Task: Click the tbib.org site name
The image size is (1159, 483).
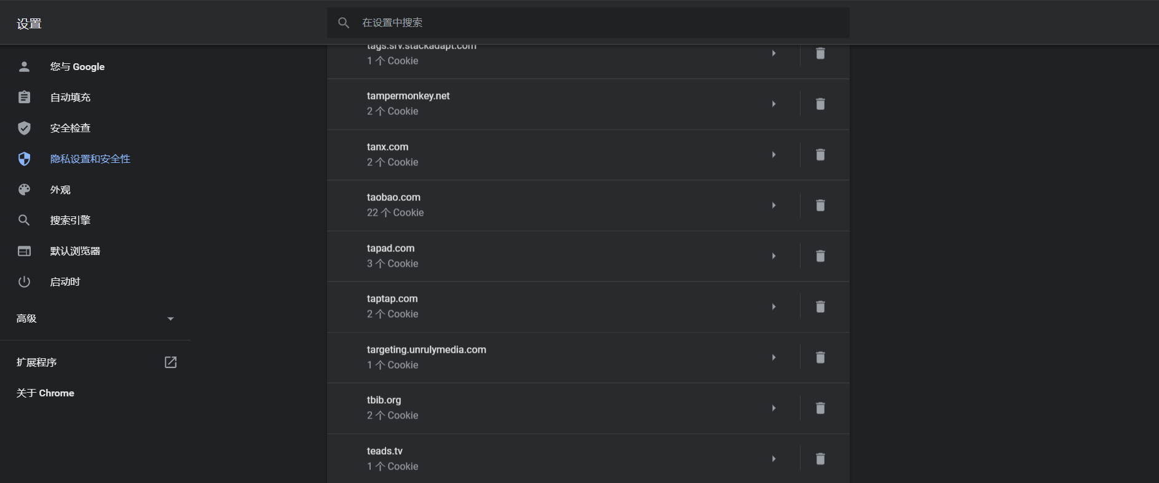Action: click(x=384, y=400)
